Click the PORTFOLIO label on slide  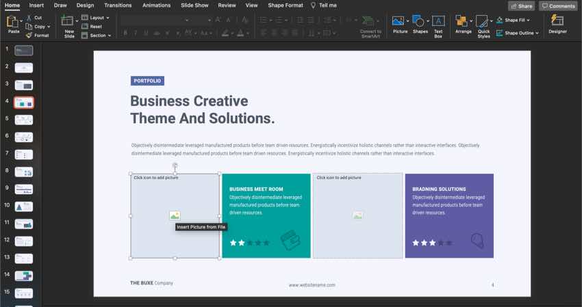[x=147, y=81]
